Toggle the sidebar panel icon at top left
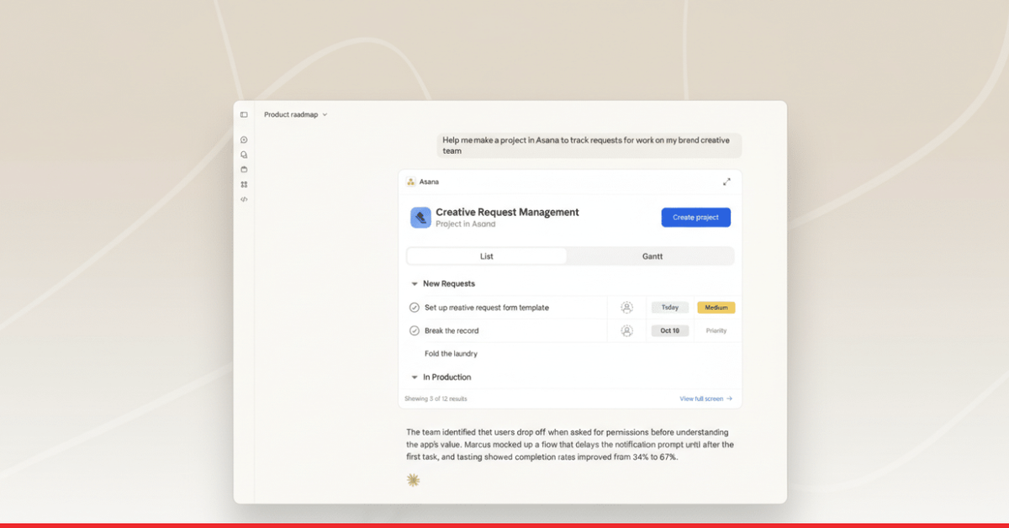 244,114
